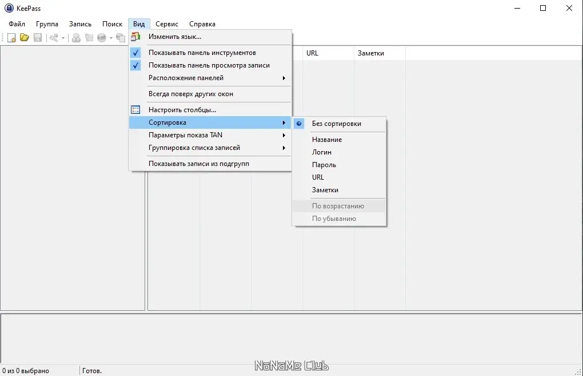583x376 pixels.
Task: Enable Показывать записи из подгрупп
Action: coord(210,164)
